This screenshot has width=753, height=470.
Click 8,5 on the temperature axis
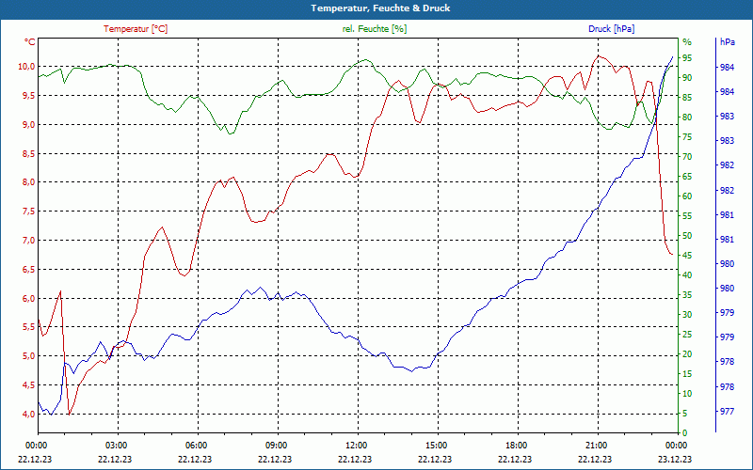(x=29, y=153)
